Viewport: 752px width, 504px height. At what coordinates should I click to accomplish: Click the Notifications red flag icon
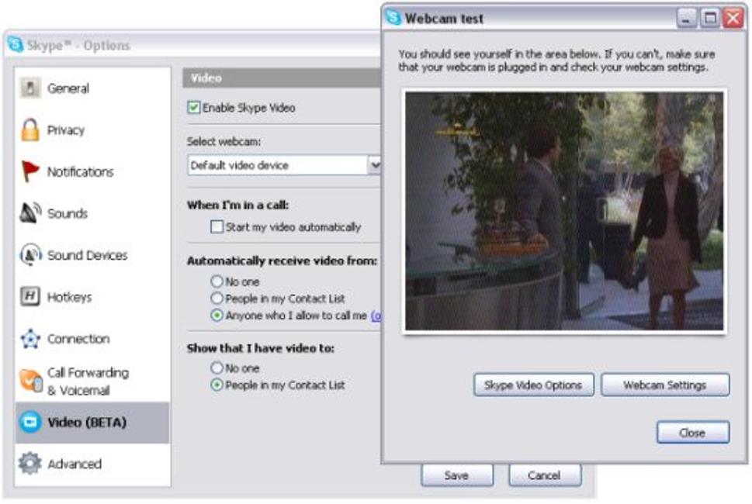30,171
